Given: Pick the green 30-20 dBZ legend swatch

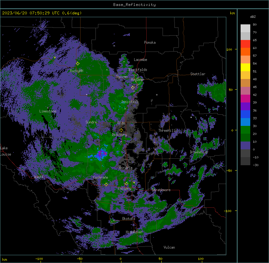Looking at the screenshot, I should pos(245,130).
